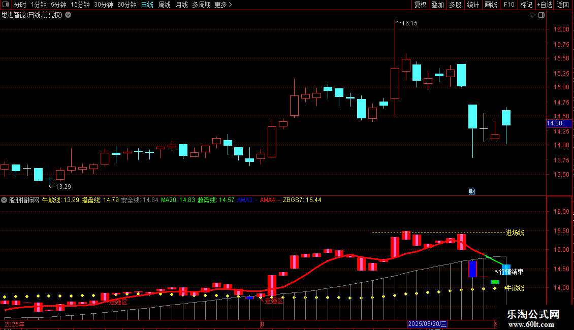Add stock with +自选 button
The width and height of the screenshot is (574, 330).
545,5
